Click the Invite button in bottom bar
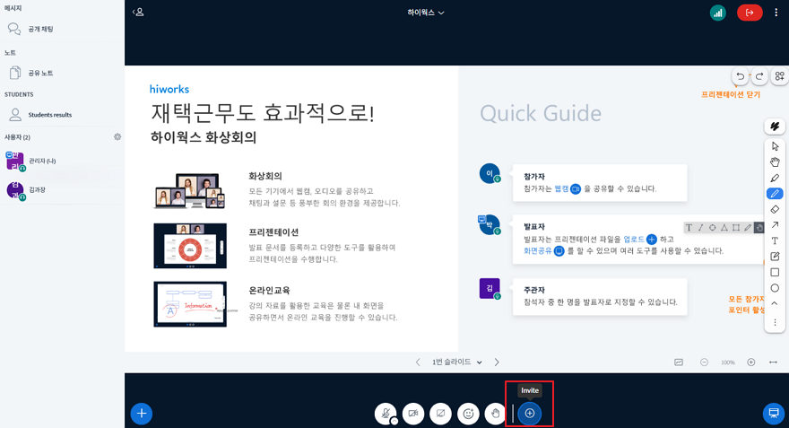Screen dimensions: 789x428 [x=530, y=413]
